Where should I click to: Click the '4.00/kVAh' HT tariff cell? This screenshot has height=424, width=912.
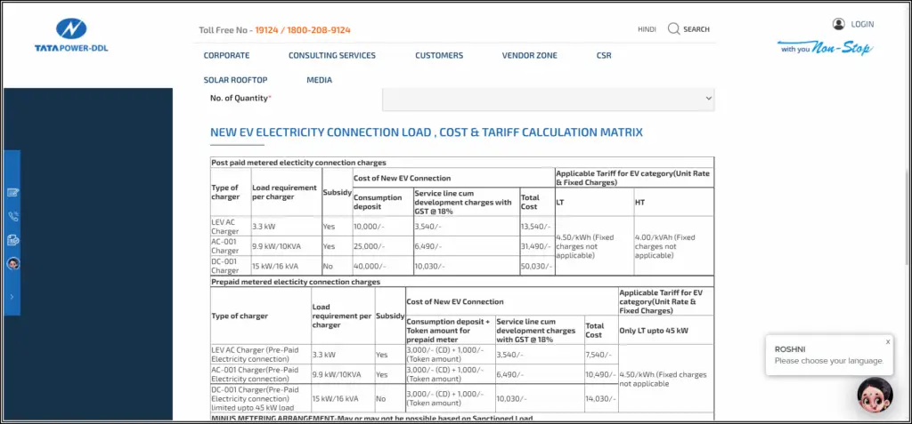coord(673,246)
